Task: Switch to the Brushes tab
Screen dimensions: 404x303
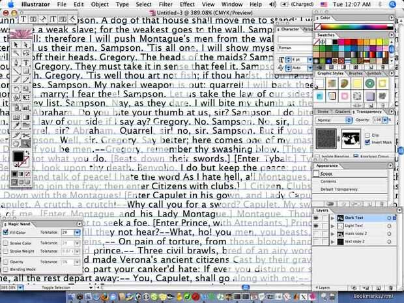Action: pos(356,74)
